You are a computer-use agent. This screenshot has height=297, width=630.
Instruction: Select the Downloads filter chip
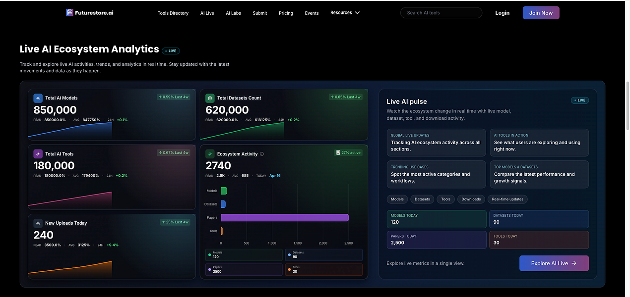(x=471, y=199)
